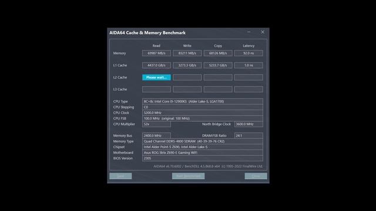Screen dimensions: 376x211
Task: Click the AIDA64 version copyright text
Action: point(208,166)
